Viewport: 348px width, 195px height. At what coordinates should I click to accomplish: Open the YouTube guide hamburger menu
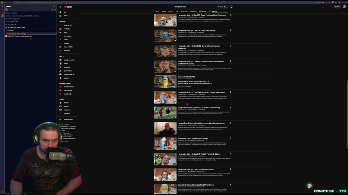60,7
